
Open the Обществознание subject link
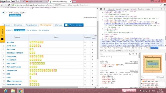pyautogui.click(x=14, y=81)
